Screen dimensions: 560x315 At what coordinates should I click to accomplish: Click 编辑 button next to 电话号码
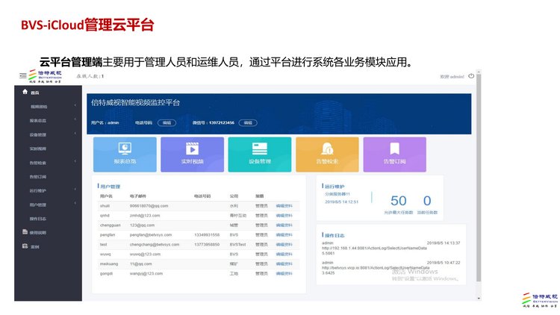166,122
